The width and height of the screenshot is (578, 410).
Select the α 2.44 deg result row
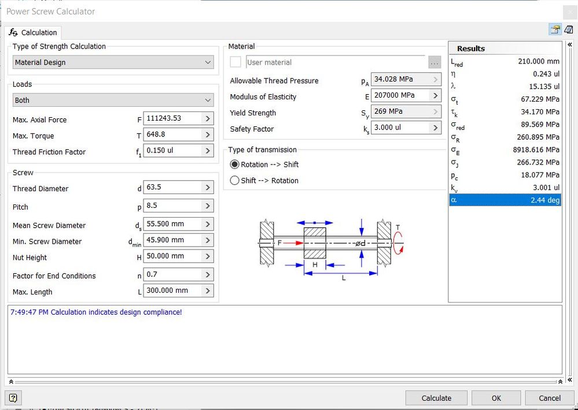coord(505,200)
